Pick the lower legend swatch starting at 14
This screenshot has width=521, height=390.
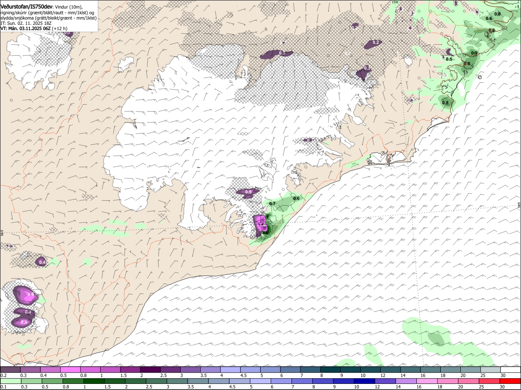(406, 381)
